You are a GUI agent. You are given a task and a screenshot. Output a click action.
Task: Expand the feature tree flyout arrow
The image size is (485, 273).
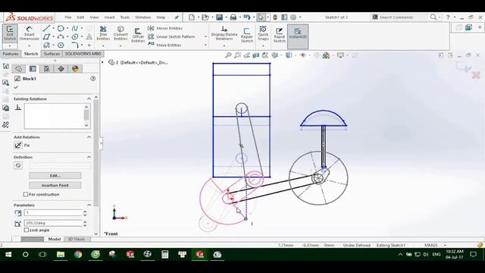tap(103, 62)
